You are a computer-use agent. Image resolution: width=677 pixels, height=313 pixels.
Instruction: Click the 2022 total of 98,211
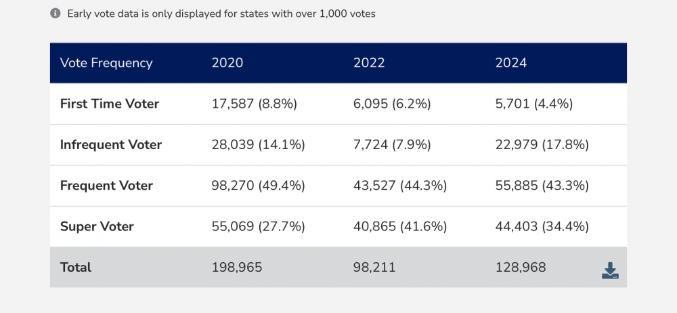(375, 267)
